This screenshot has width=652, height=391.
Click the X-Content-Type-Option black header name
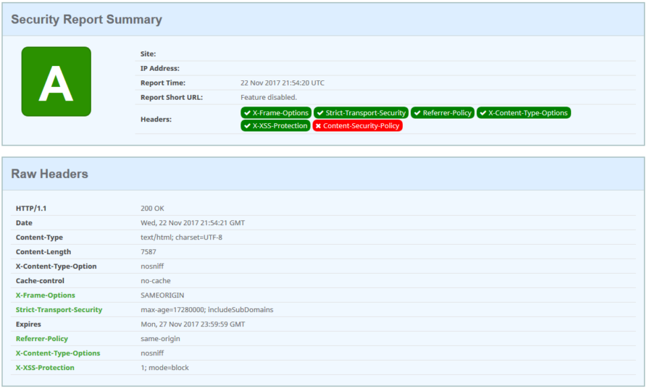coord(56,266)
